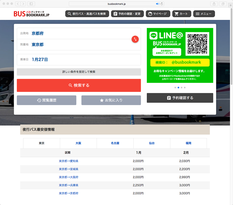Viewport: 233px width, 205px height.
Task: Switch to the 名古屋 tab
Action: [115, 143]
